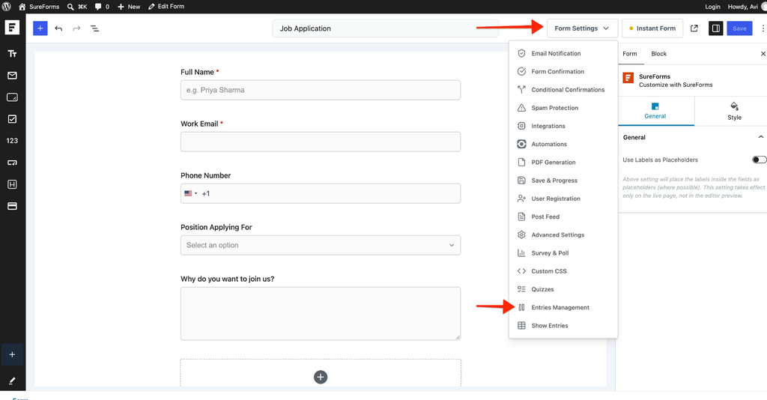Select Email Notification menu item
Viewport: 767px width, 400px height.
click(x=563, y=53)
